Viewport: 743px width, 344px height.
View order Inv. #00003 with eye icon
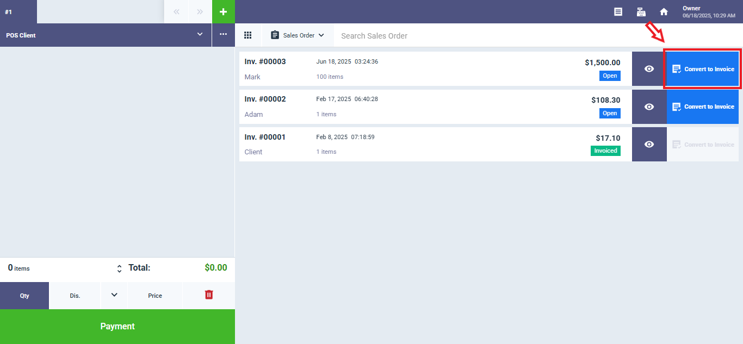(649, 69)
